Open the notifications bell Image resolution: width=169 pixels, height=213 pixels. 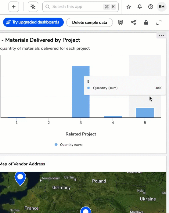pyautogui.click(x=139, y=7)
